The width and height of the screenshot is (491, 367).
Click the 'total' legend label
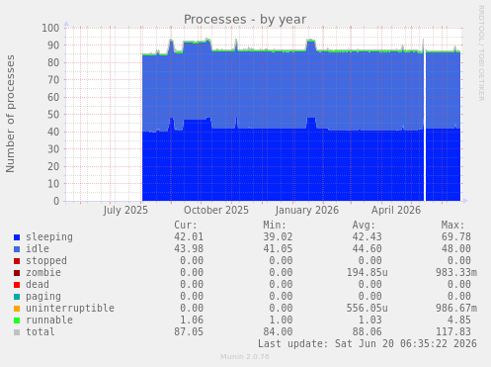pyautogui.click(x=41, y=331)
